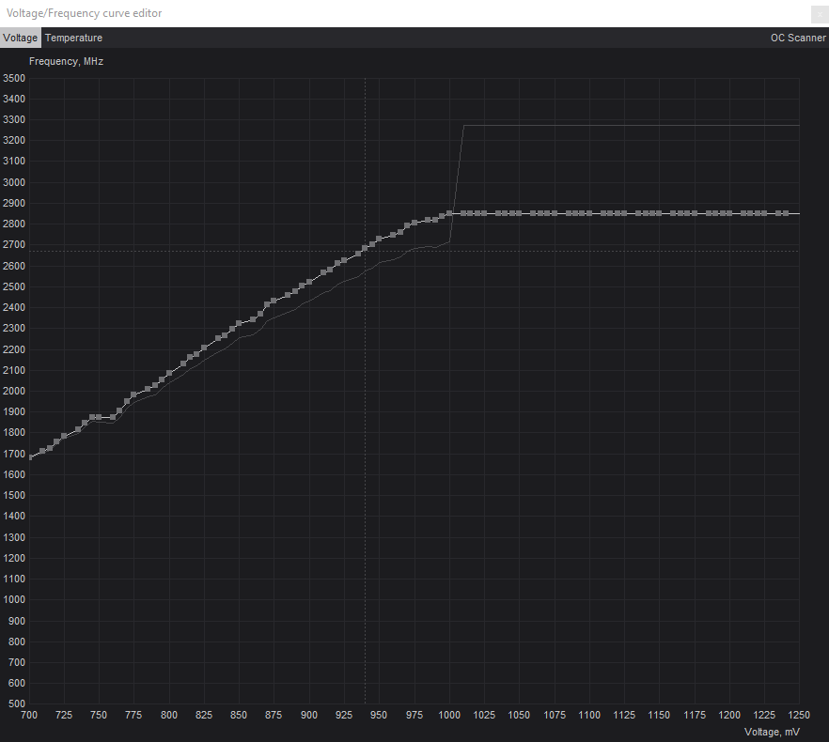Screen dimensions: 829x742
Task: Select the first curve point at 700 mV
Action: click(x=30, y=457)
